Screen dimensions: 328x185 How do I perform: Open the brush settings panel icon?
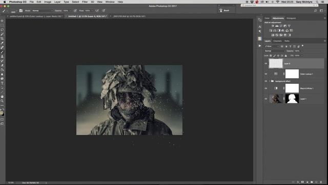21,10
